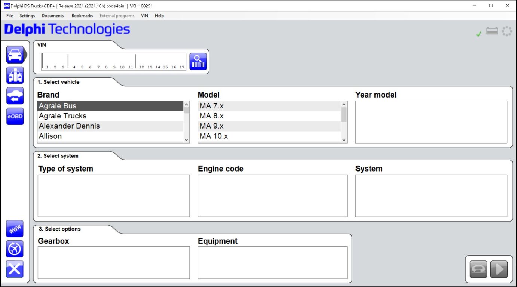Click the grey vehicle info button
The height and width of the screenshot is (287, 517).
point(478,269)
